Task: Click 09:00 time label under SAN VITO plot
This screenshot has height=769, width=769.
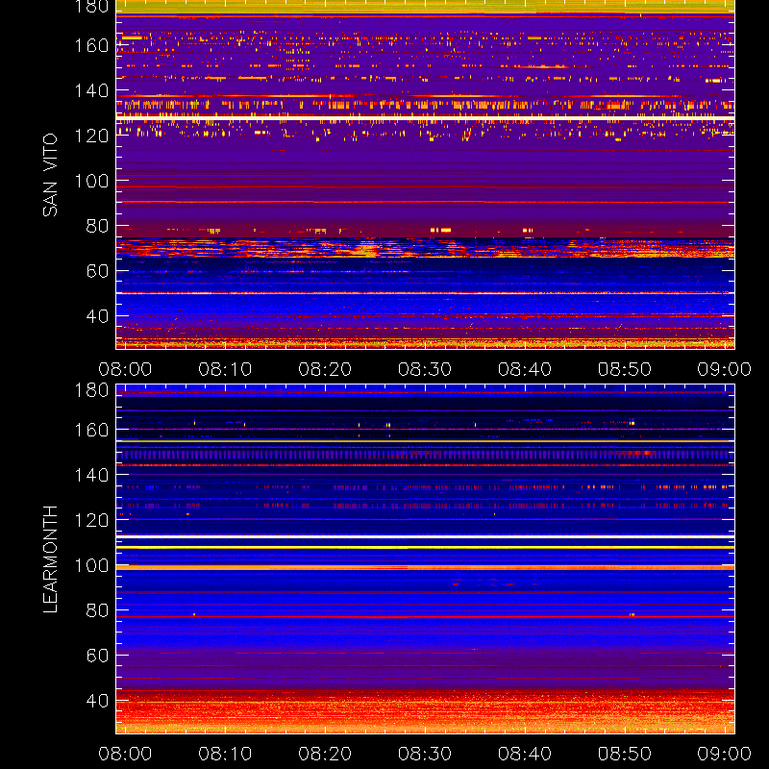Action: pyautogui.click(x=725, y=369)
